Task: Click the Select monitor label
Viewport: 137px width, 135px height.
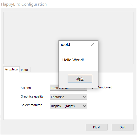Action: click(31, 105)
